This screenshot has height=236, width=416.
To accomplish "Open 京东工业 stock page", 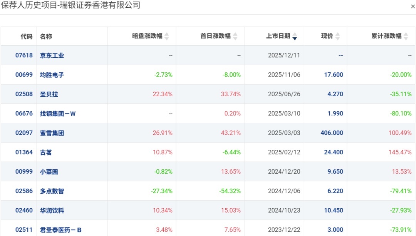I will [52, 55].
